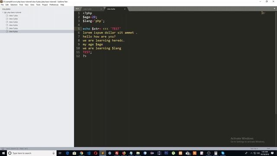
Task: Click the editor vertical scrollbar
Action: click(276, 63)
